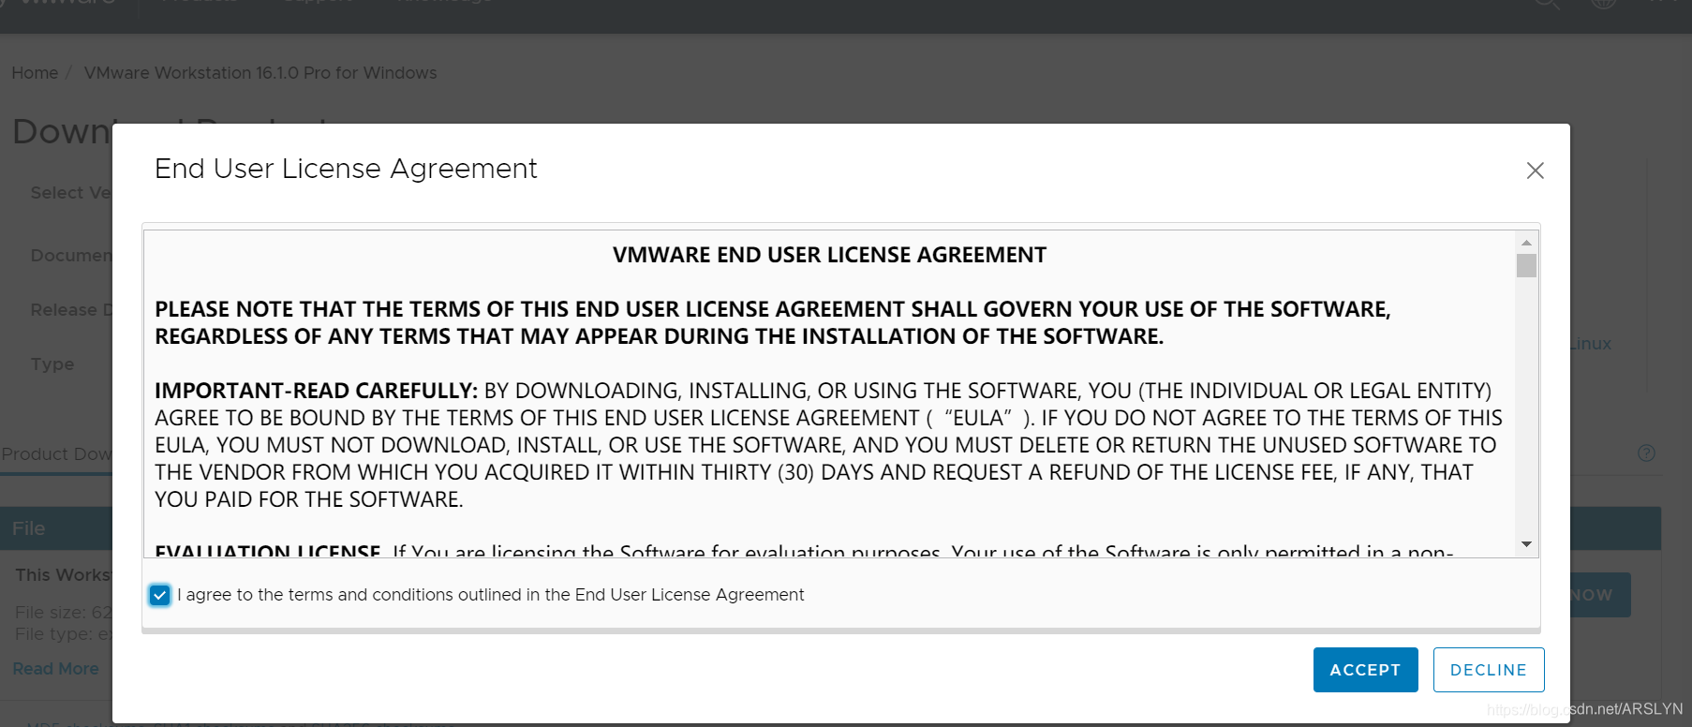Click the EVALUATION LICENSE paragraph heading
Viewport: 1692px width, 727px height.
click(268, 551)
